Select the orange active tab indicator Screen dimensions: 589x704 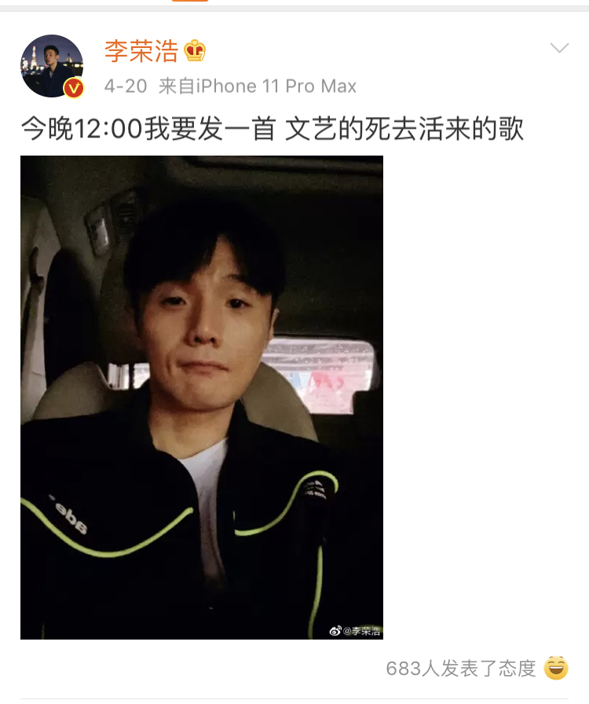pos(190,1)
